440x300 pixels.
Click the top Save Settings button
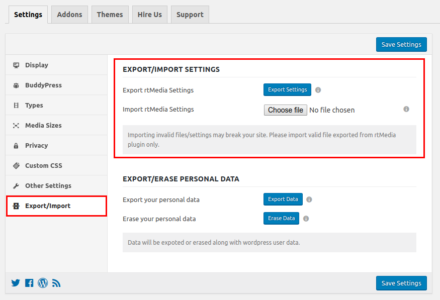(x=401, y=44)
